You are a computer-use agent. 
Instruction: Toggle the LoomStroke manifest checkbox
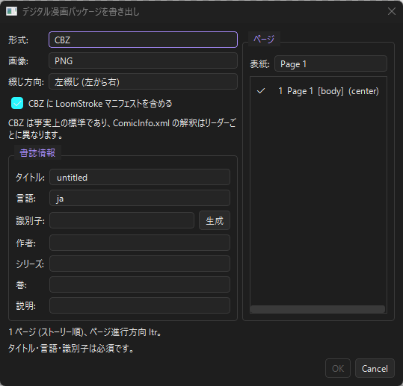pyautogui.click(x=17, y=104)
